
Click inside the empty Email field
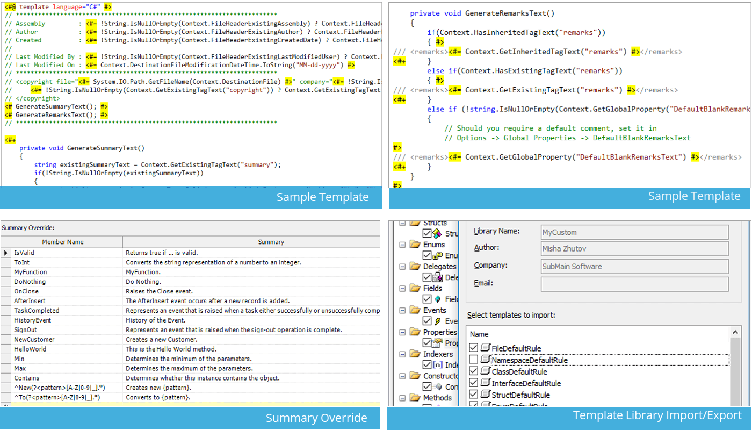tap(634, 283)
